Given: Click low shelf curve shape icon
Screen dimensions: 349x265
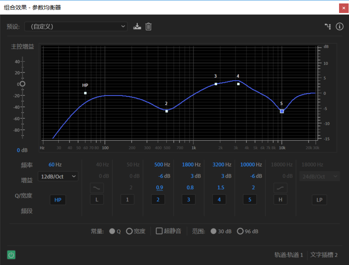Looking at the screenshot, I should click(96, 188).
